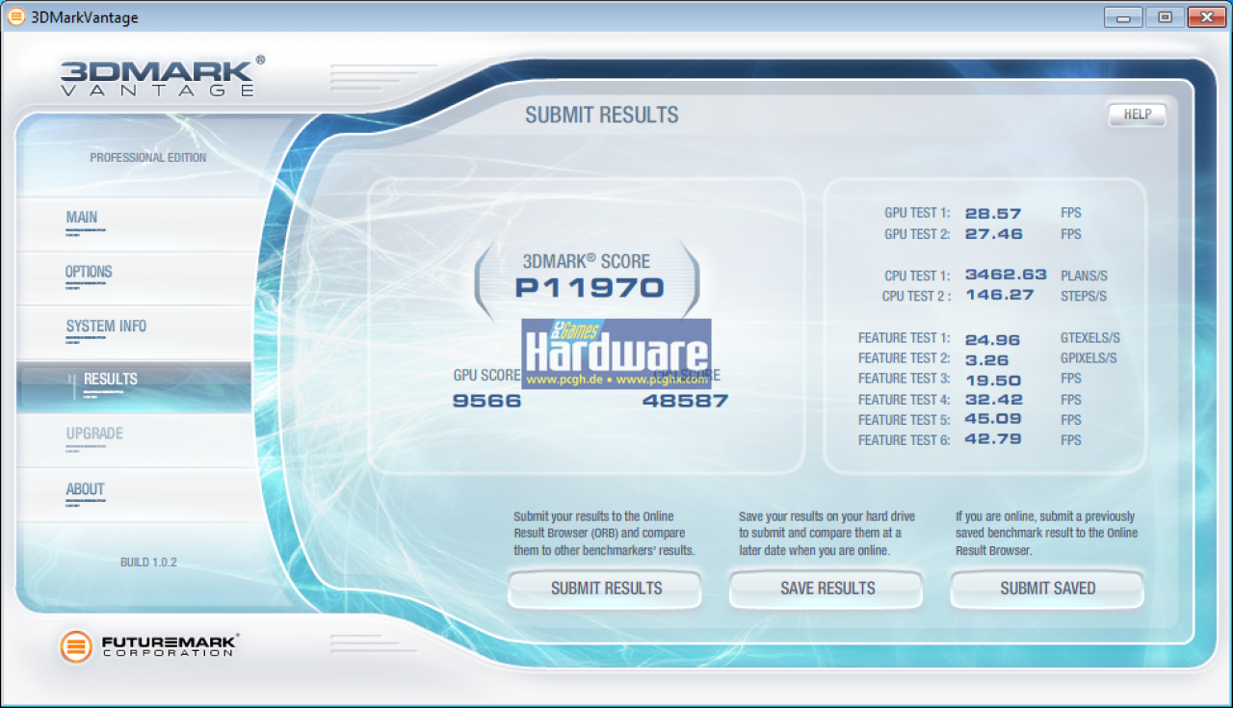Click FEATURE TEST 5 value 45.09
This screenshot has width=1233, height=708.
pyautogui.click(x=993, y=420)
